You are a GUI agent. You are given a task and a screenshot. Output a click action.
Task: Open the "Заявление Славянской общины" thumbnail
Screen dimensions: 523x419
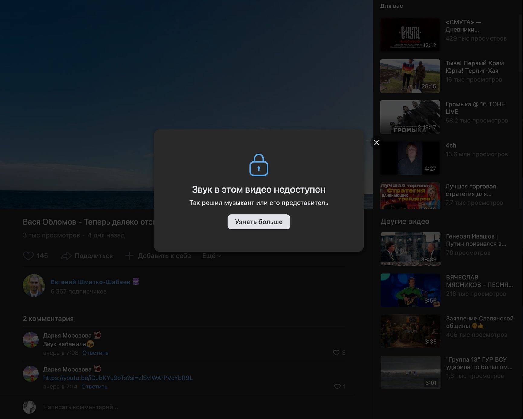click(x=410, y=331)
